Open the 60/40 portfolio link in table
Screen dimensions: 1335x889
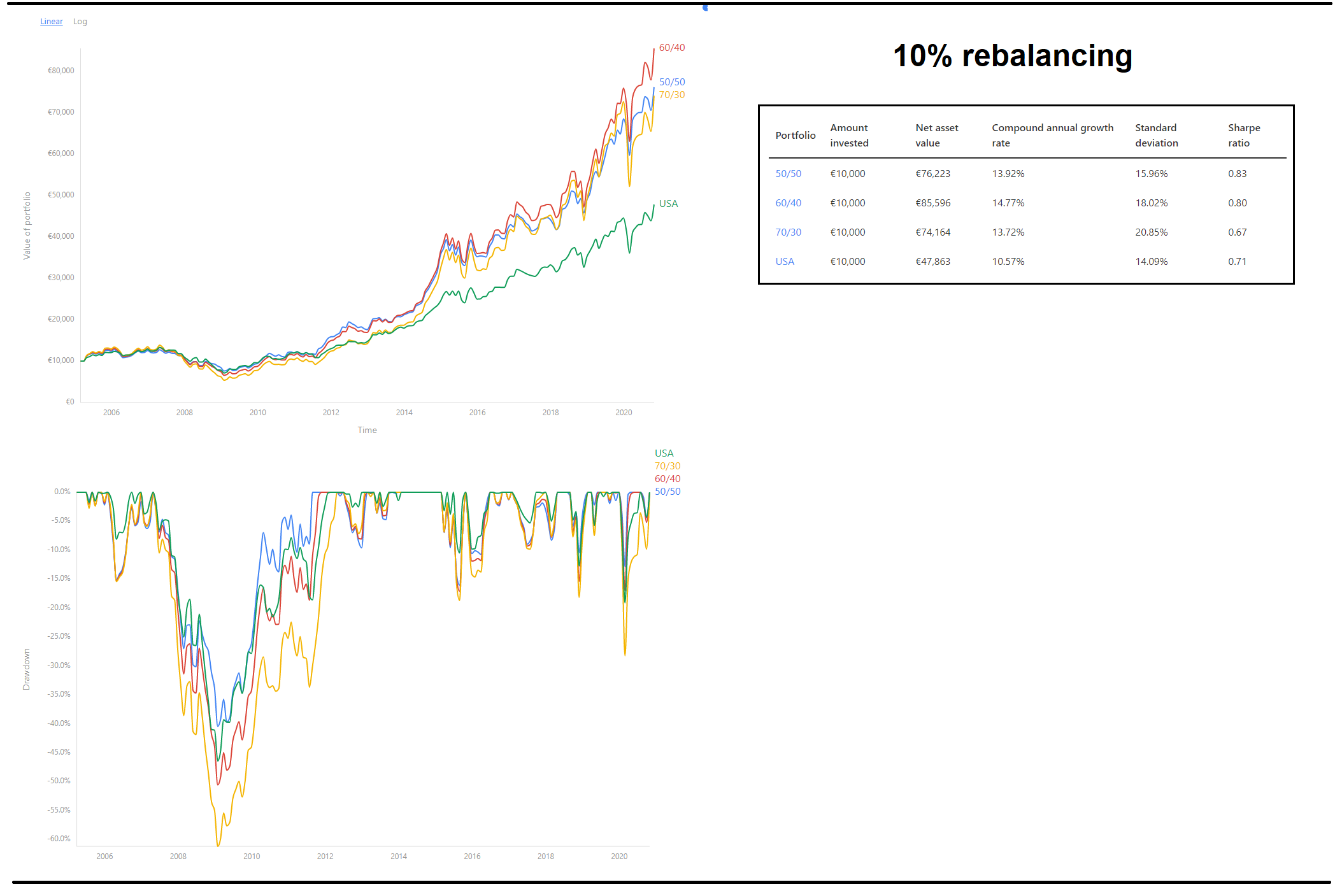tap(788, 203)
